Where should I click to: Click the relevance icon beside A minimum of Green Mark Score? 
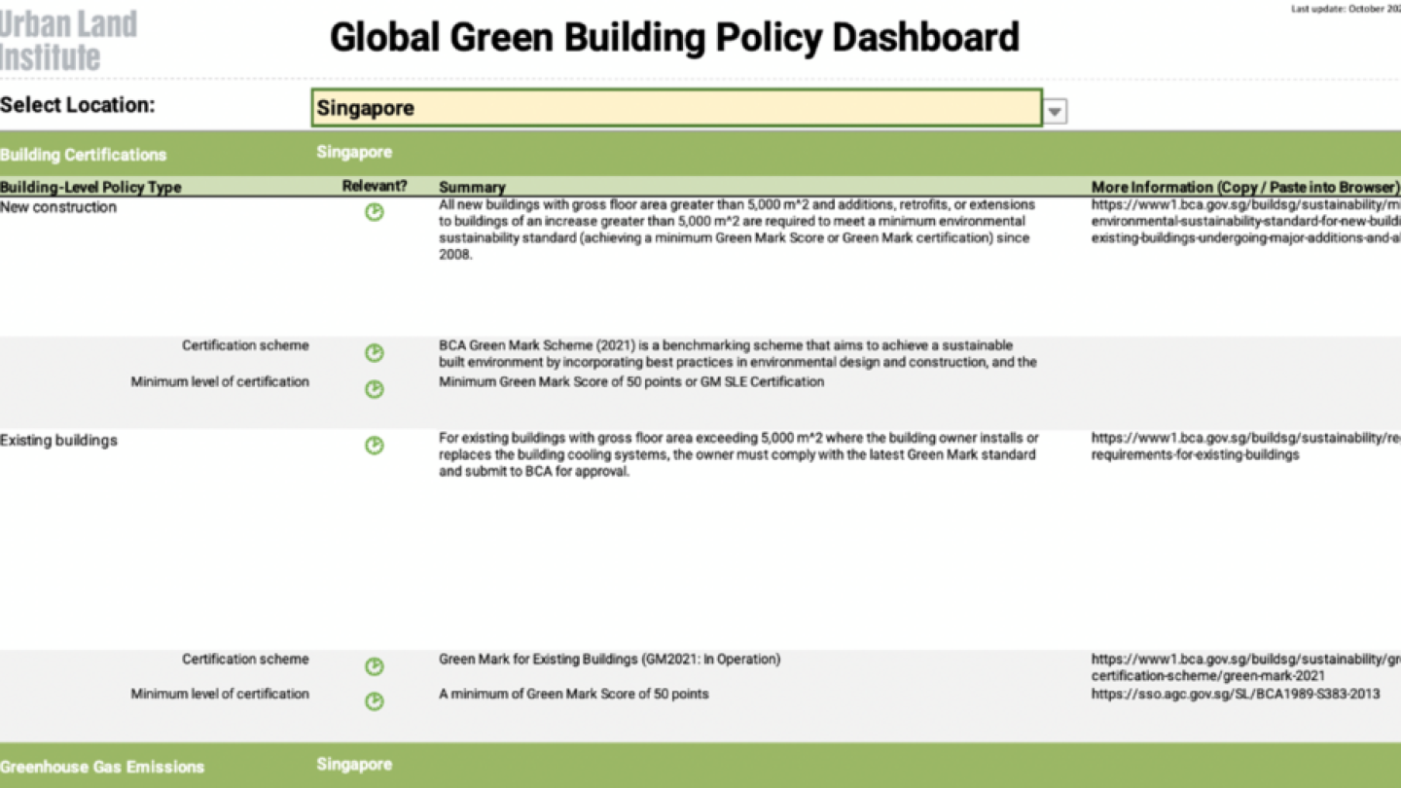(375, 700)
